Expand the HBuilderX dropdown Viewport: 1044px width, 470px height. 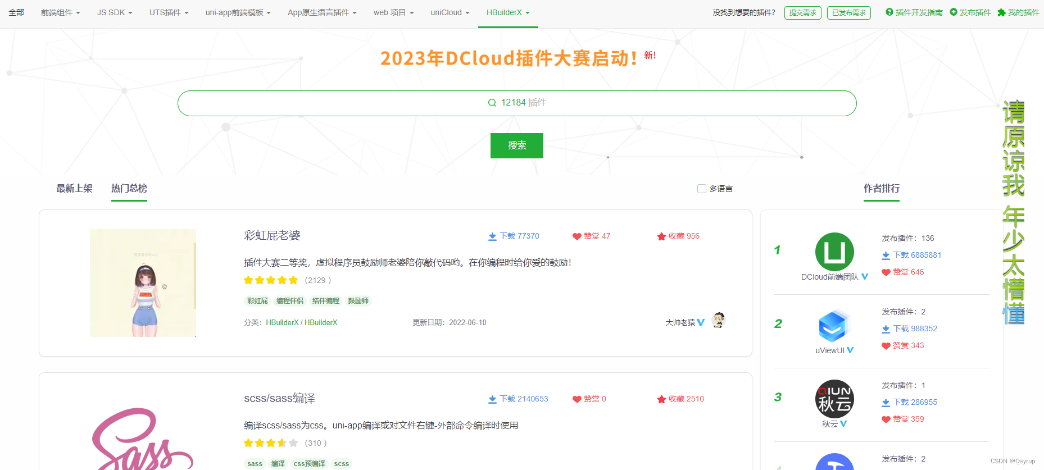click(508, 12)
